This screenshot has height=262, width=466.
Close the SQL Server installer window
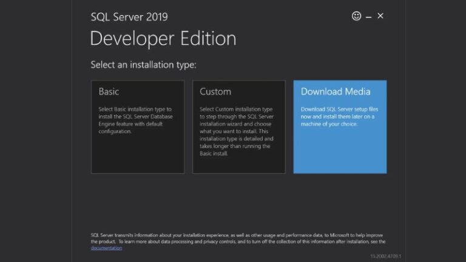coord(380,16)
